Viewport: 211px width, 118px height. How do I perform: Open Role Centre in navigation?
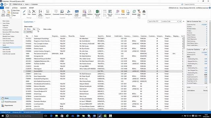6,21
